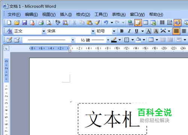Open the Columns layout button
The height and width of the screenshot is (135, 188).
coord(162,23)
